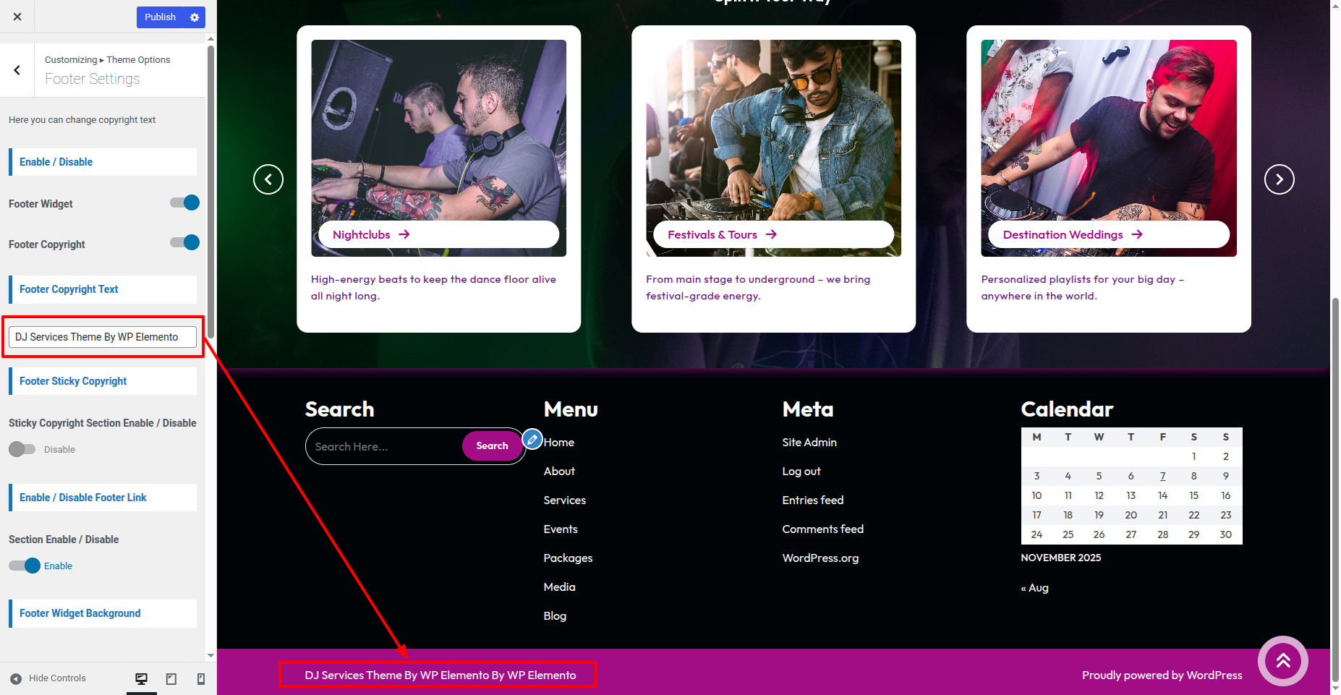Switch to tablet preview device icon
This screenshot has width=1341, height=695.
(x=171, y=678)
